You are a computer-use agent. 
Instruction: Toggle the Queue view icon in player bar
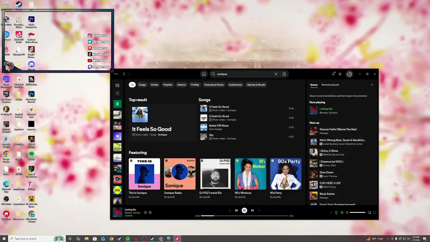(336, 212)
